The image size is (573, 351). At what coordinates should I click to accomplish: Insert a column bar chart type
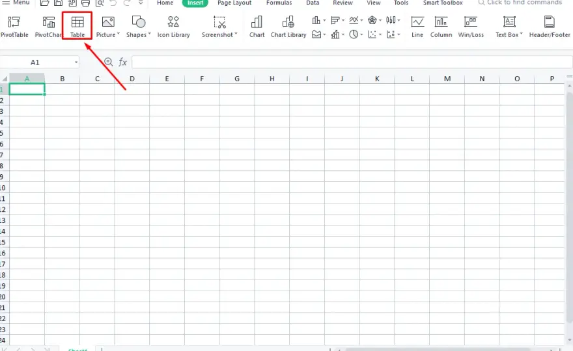316,20
